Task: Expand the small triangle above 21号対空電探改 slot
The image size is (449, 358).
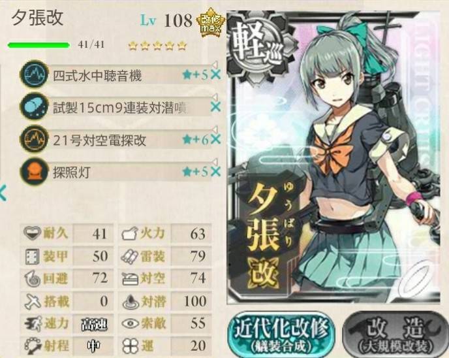Action: click(215, 129)
